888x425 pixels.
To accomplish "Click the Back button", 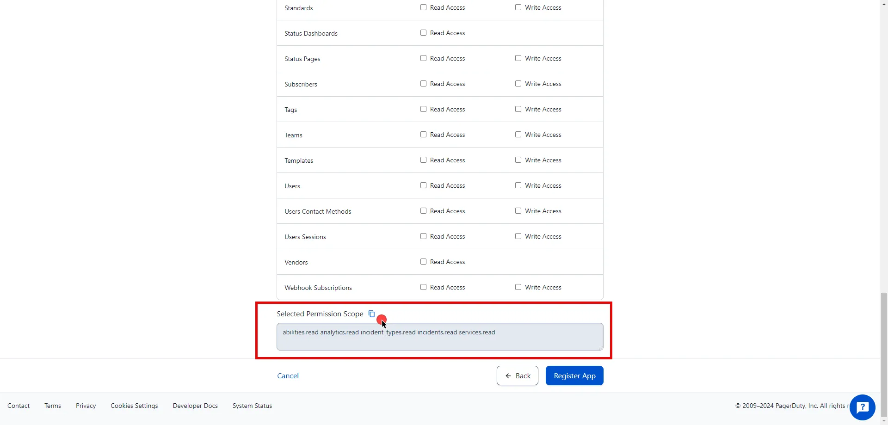I will (517, 375).
